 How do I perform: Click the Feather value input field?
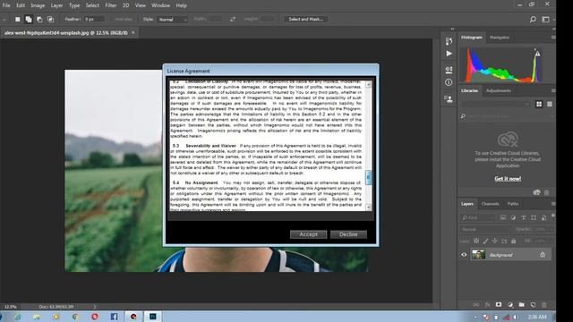click(94, 19)
